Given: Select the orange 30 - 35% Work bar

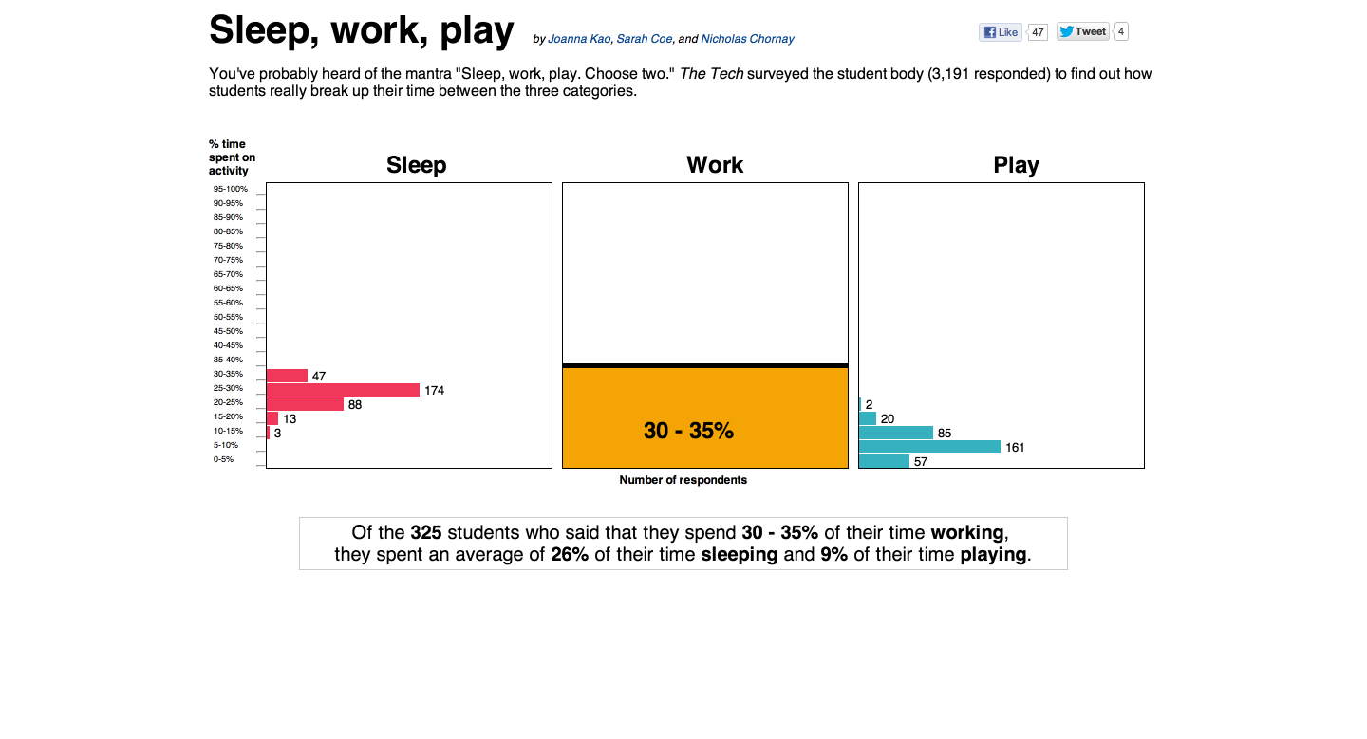Looking at the screenshot, I should point(704,417).
